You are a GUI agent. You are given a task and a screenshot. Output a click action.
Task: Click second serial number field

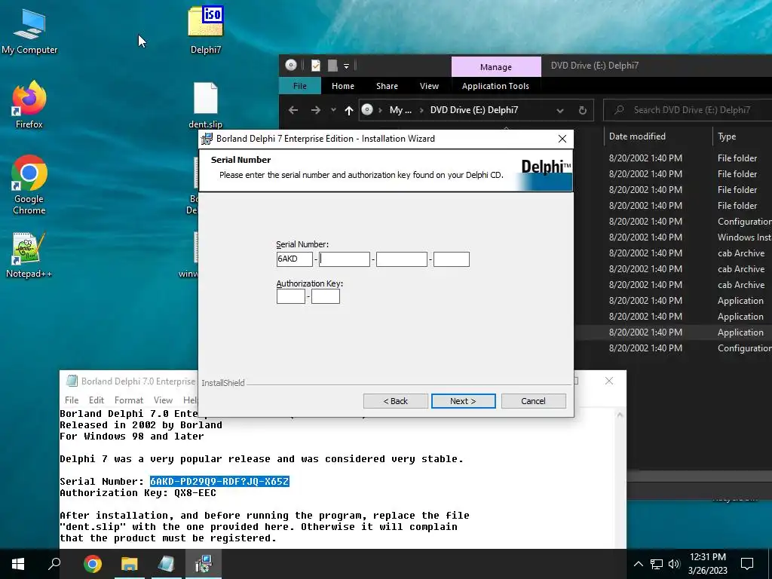pos(344,259)
